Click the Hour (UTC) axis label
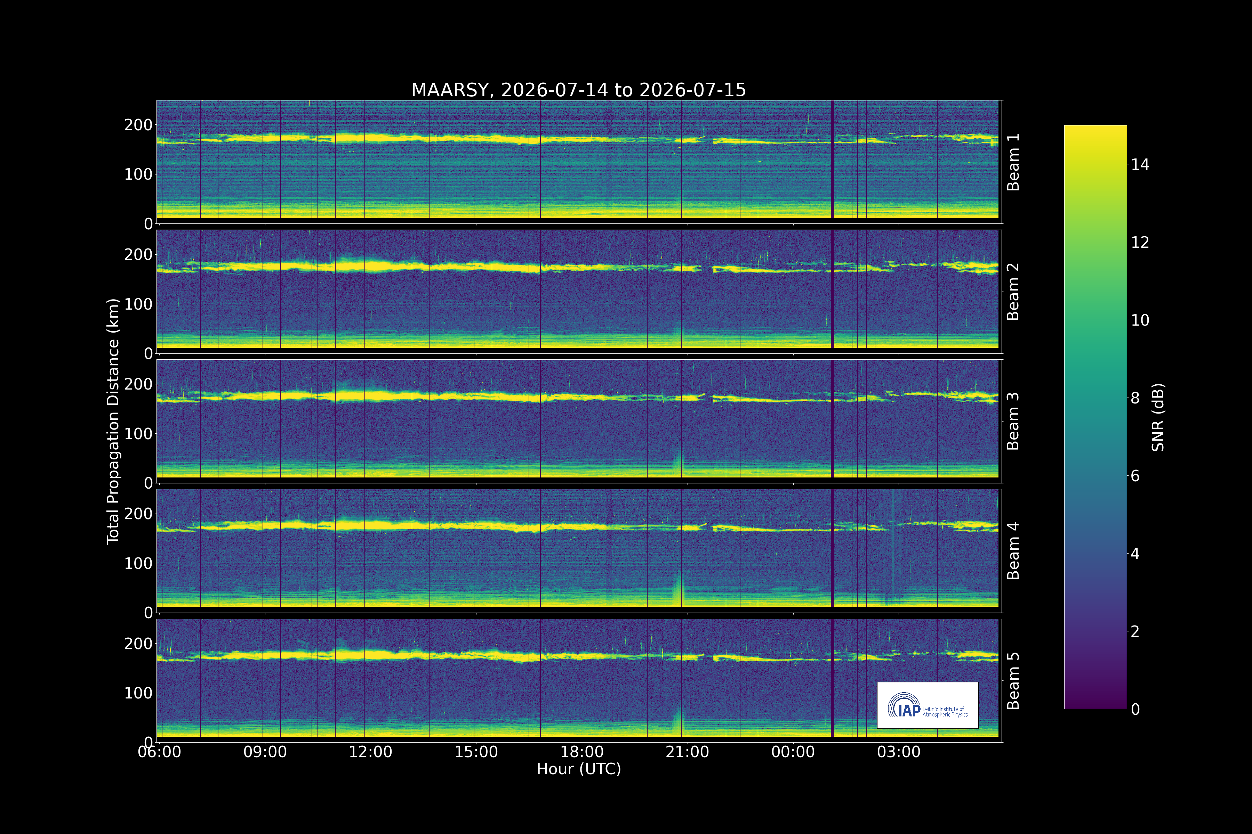The height and width of the screenshot is (834, 1252). [x=579, y=769]
